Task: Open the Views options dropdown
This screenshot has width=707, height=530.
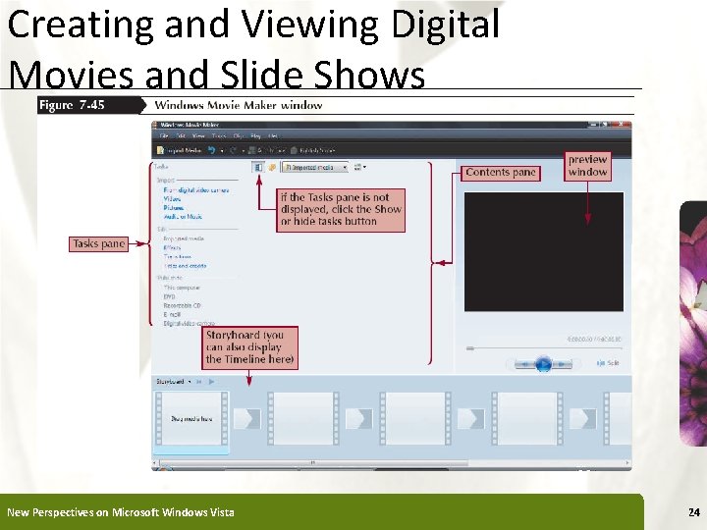Action: (359, 167)
